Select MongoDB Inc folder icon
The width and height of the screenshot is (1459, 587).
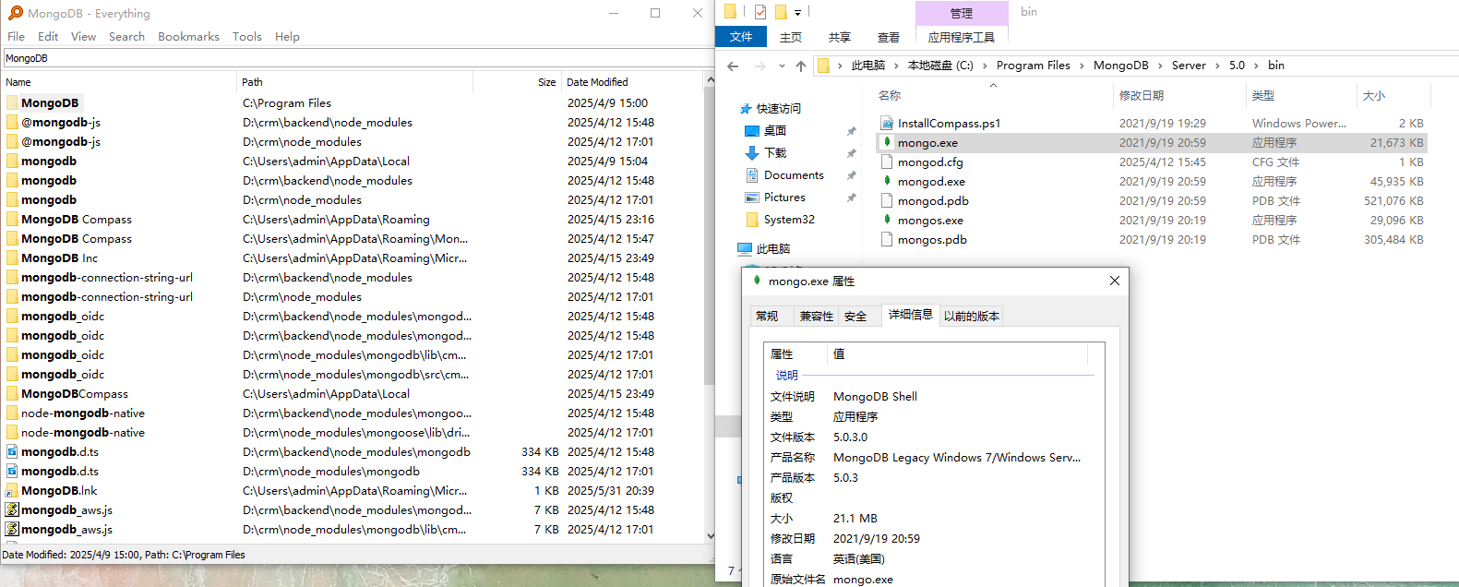pos(12,258)
